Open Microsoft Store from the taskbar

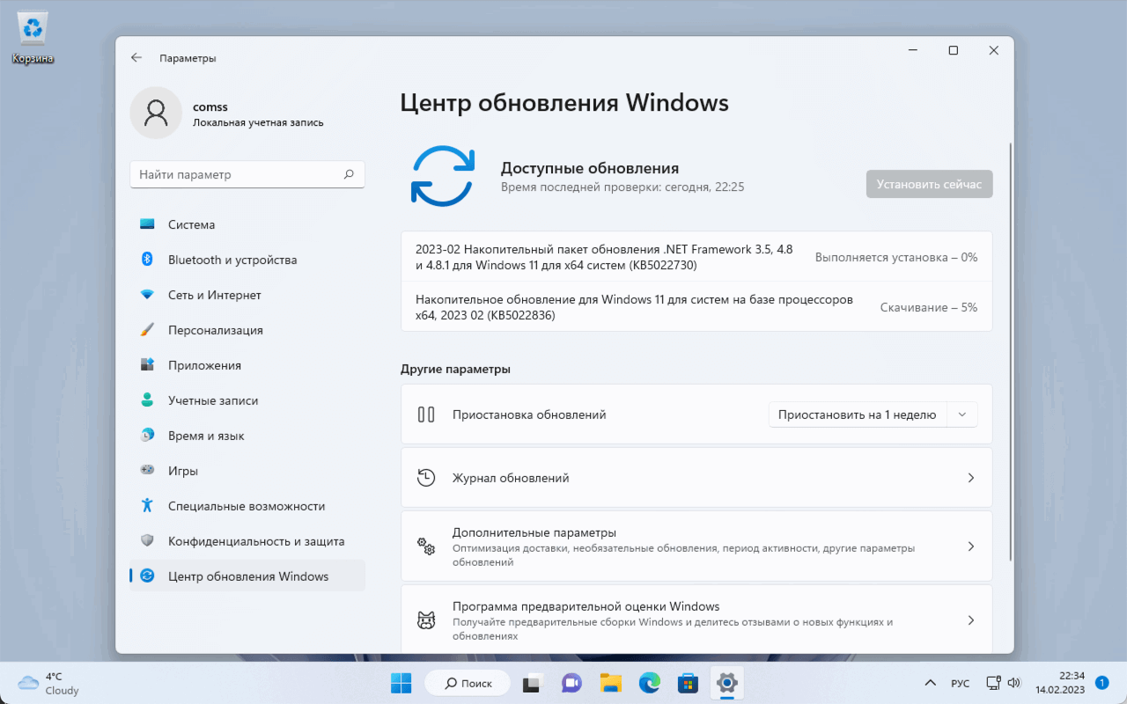pos(688,683)
